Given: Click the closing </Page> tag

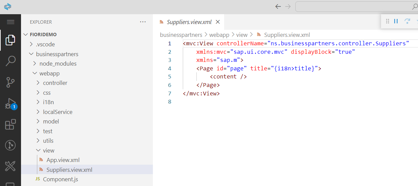Looking at the screenshot, I should (208, 85).
